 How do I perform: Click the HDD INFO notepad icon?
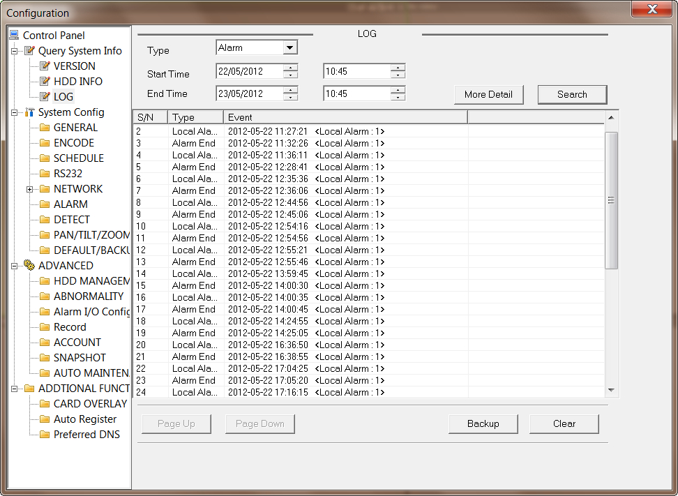45,82
